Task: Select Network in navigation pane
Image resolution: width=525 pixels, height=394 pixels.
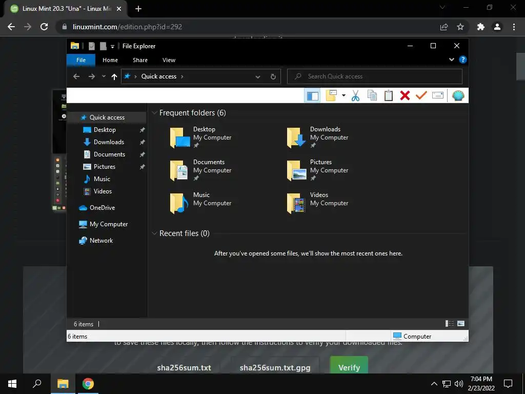Action: click(x=101, y=241)
